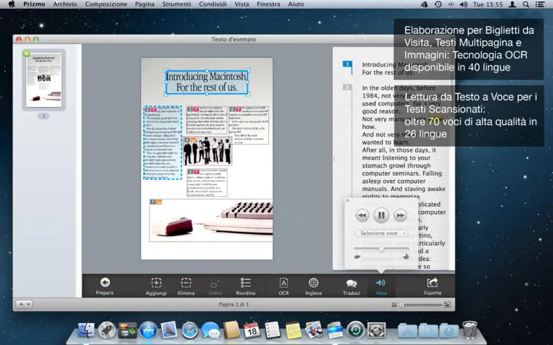Open the Composizione menu
Image resolution: width=553 pixels, height=345 pixels.
(106, 4)
